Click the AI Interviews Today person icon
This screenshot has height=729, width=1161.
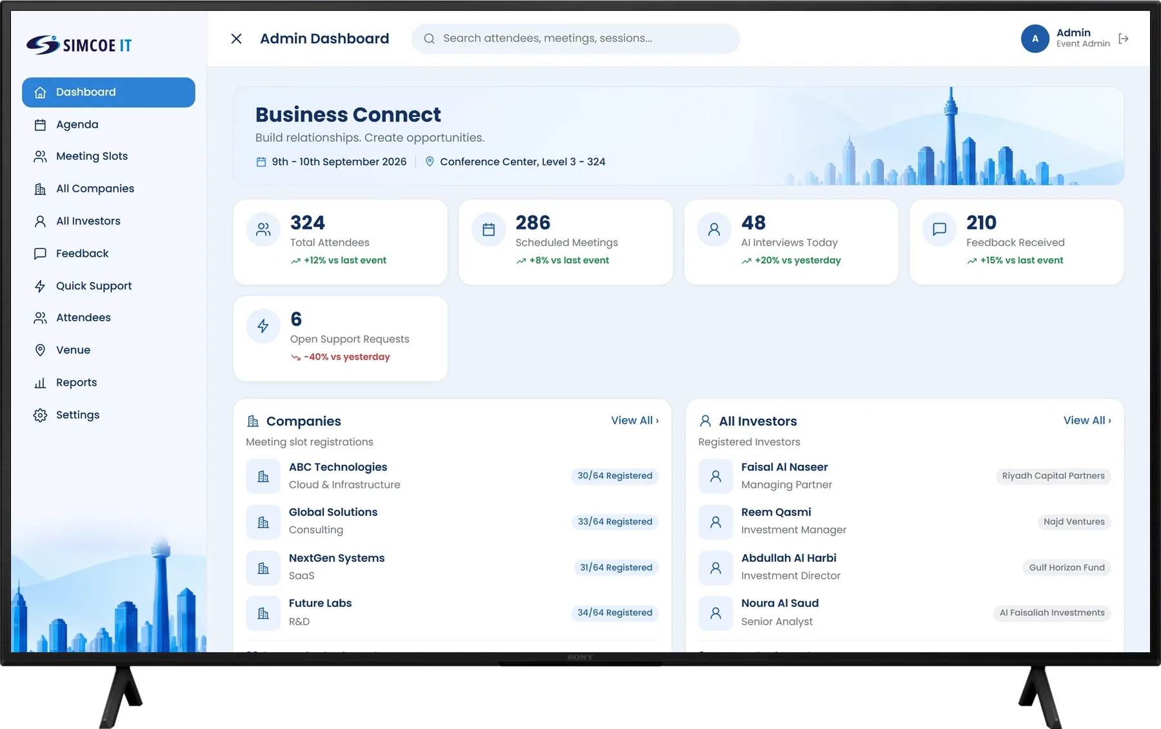(x=714, y=229)
